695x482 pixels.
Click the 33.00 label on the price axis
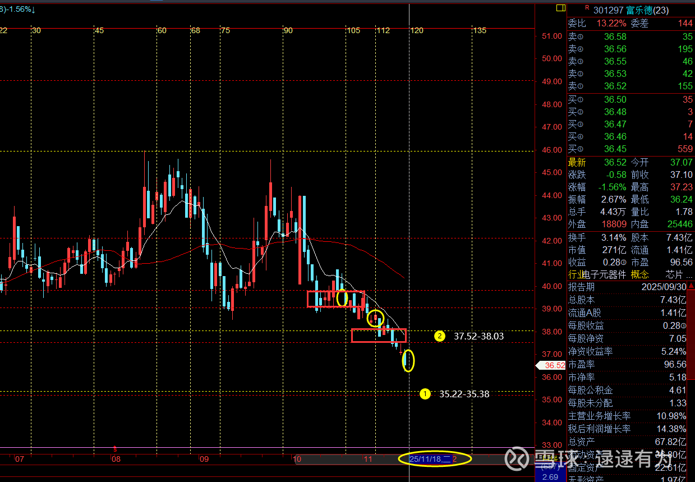point(552,446)
